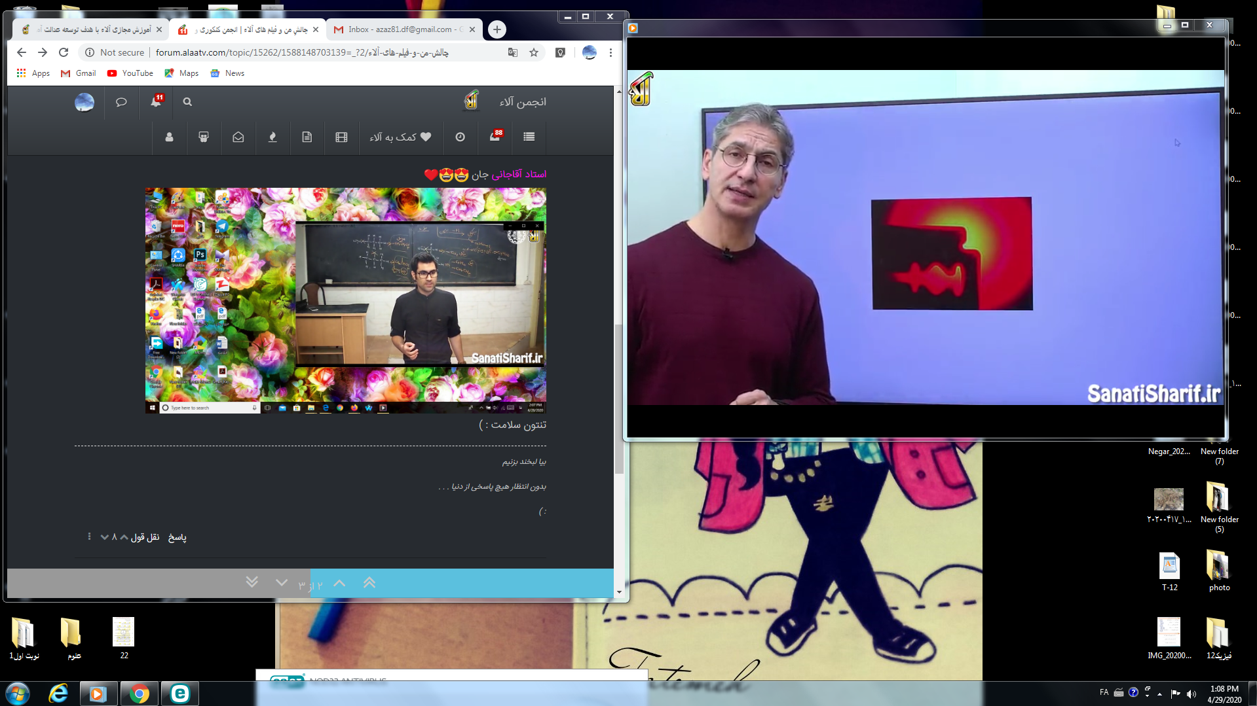The image size is (1257, 706).
Task: Click the کمک به آلاء donate link
Action: [400, 137]
